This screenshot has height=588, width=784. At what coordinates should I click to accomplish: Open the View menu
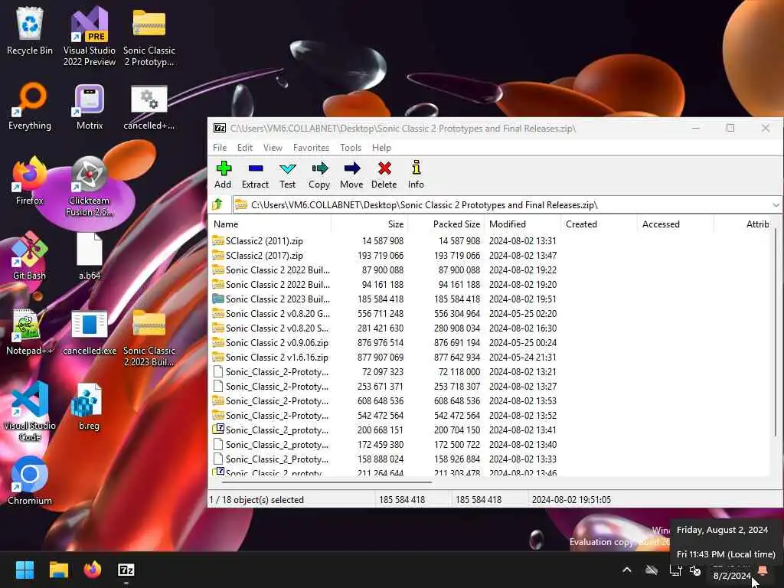click(273, 148)
